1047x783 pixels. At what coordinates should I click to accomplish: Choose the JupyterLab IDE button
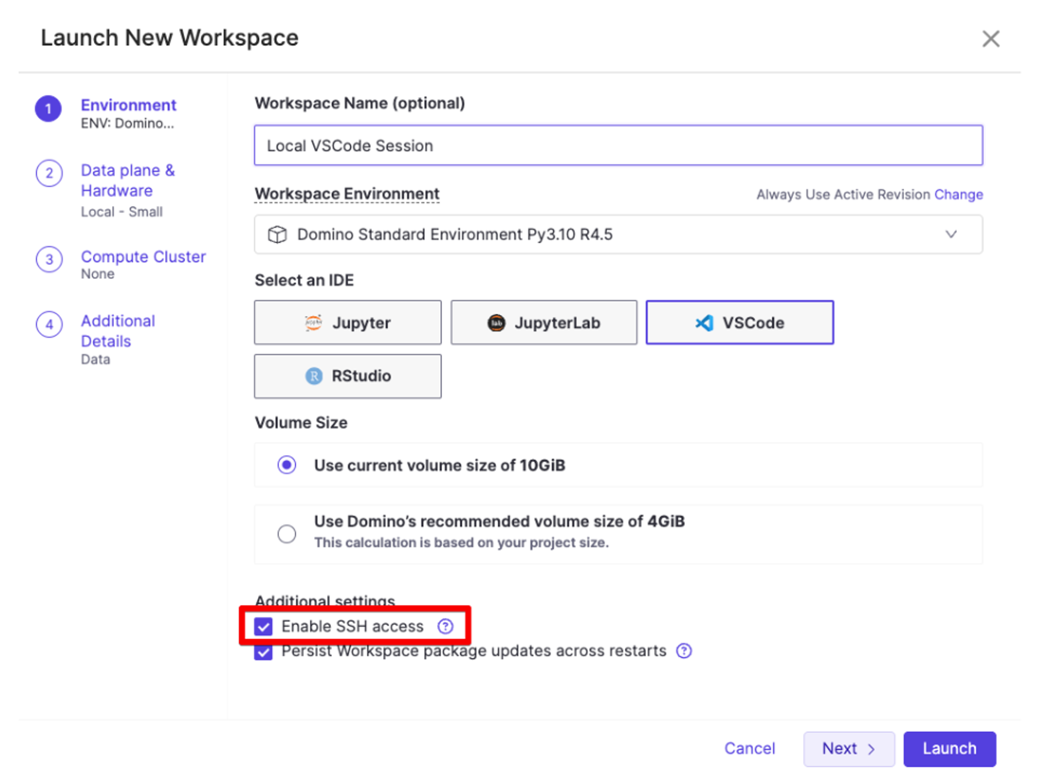[x=543, y=323]
